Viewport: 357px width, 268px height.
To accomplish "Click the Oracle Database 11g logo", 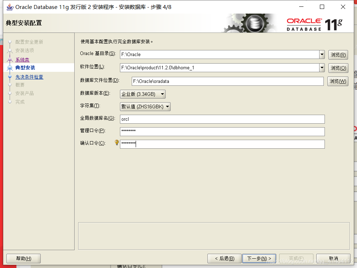I will (x=314, y=24).
